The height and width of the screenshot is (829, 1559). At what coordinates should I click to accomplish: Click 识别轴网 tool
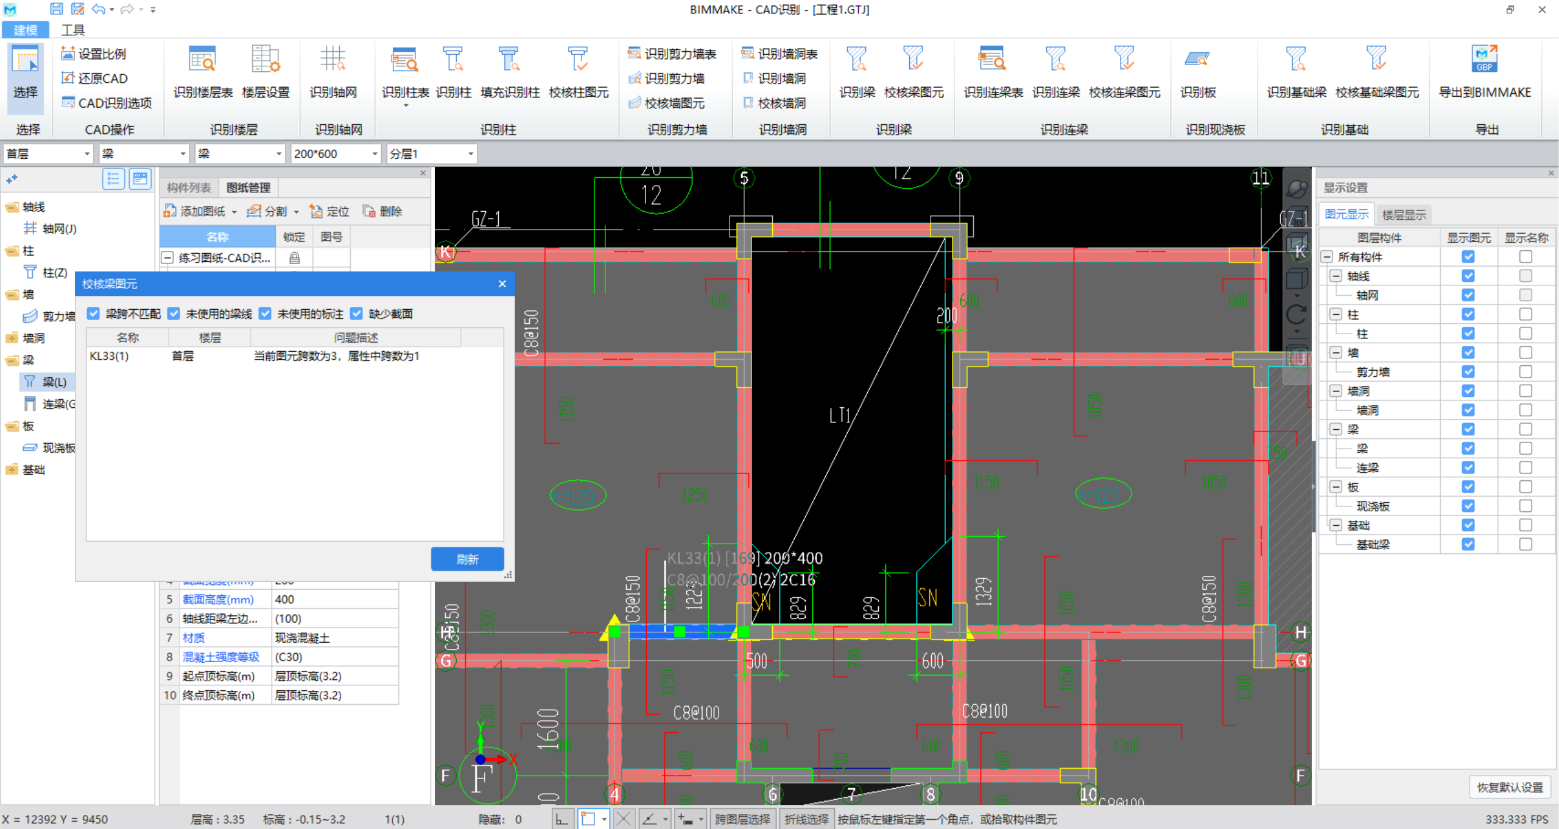333,73
